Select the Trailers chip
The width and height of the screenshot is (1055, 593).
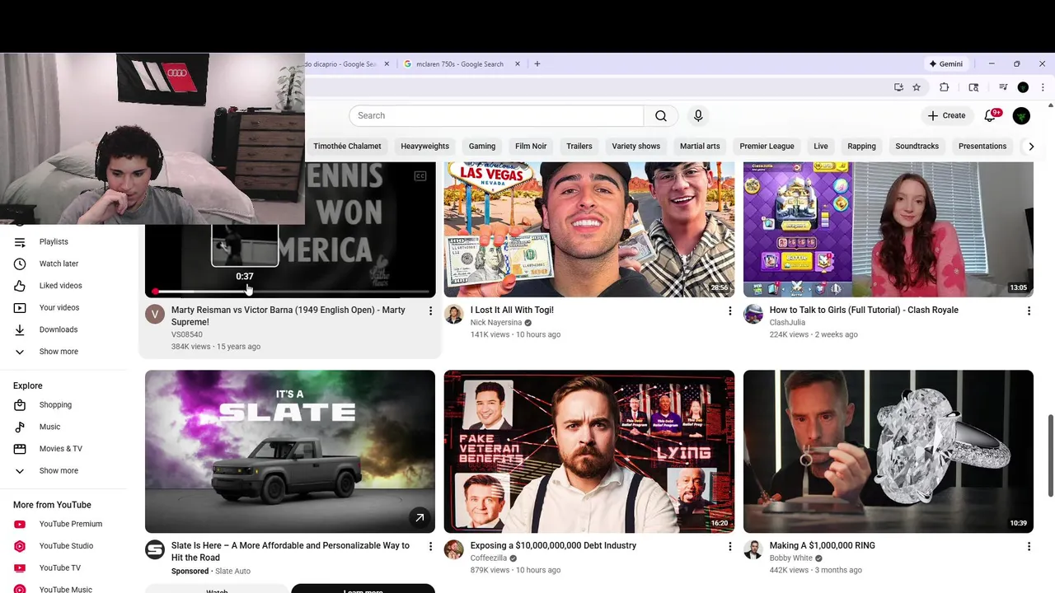(x=579, y=147)
